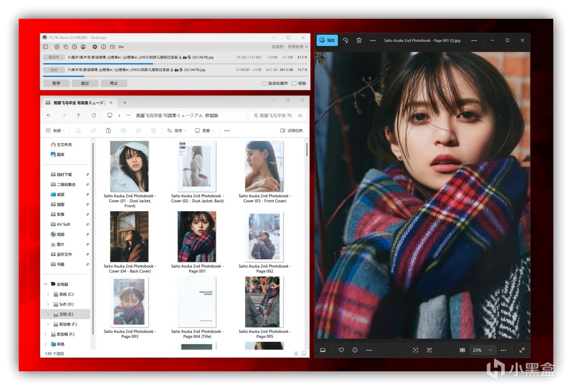Click the key license icon in TeraCopy
The height and width of the screenshot is (390, 572).
(122, 47)
